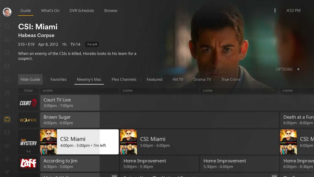Open the Browse tab

coord(111,11)
